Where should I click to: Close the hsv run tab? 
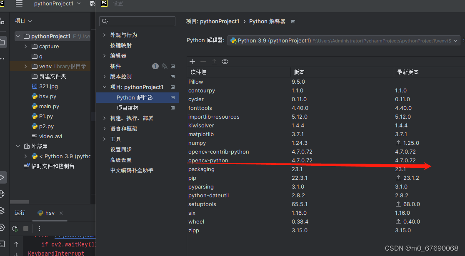point(61,213)
